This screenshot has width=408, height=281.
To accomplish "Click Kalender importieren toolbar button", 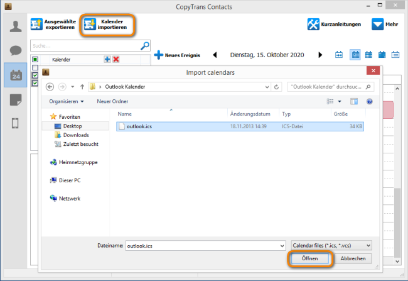I will pyautogui.click(x=107, y=25).
